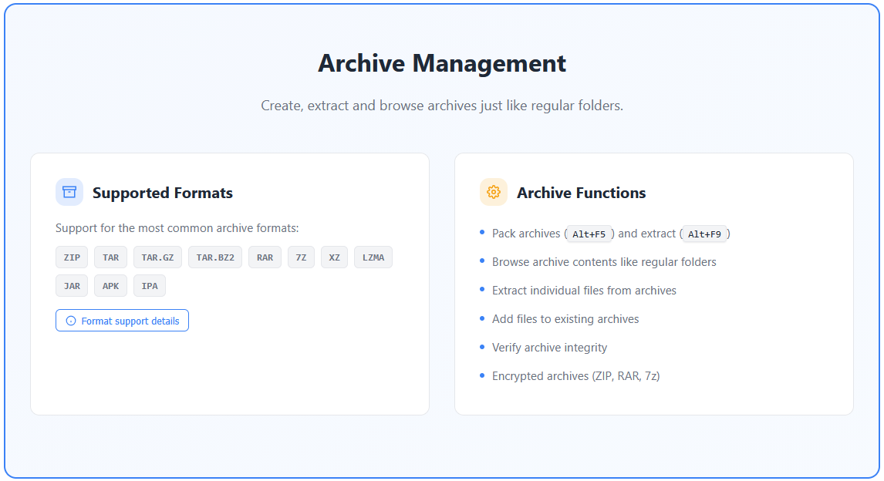Select the APK format tag
This screenshot has height=481, width=884.
110,286
